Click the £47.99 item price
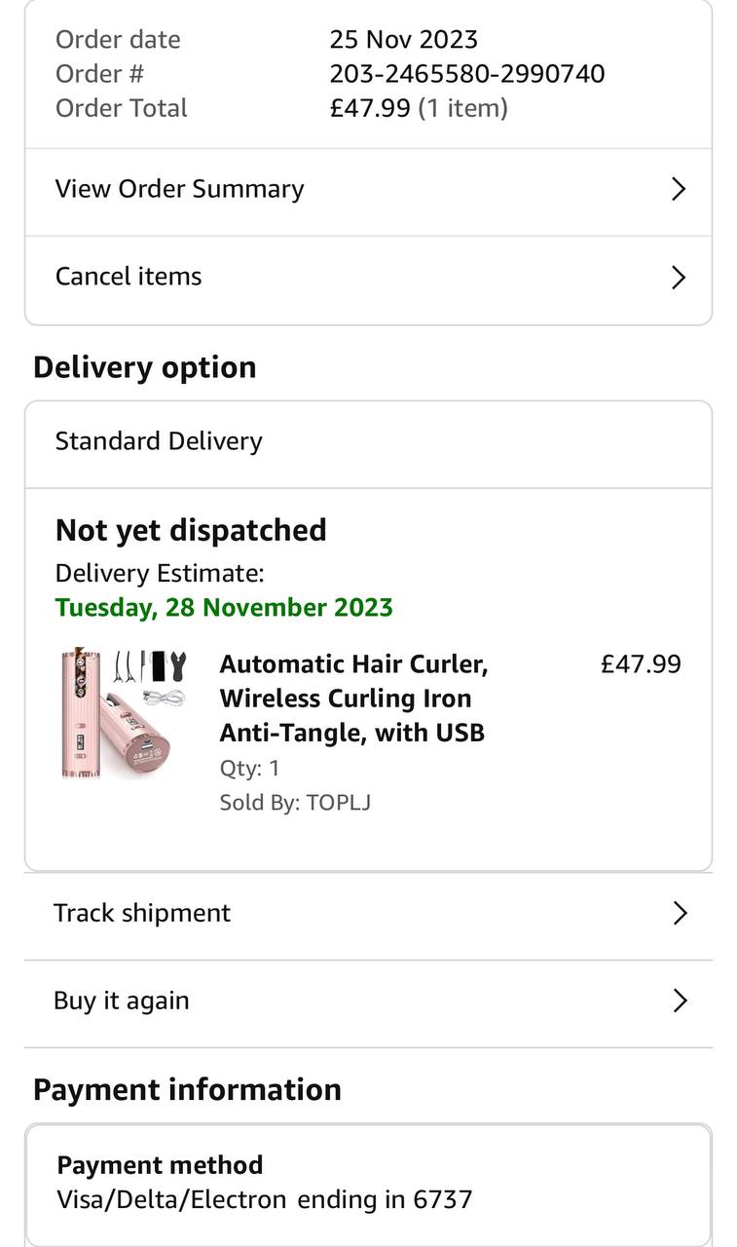Image resolution: width=737 pixels, height=1247 pixels. pos(641,664)
